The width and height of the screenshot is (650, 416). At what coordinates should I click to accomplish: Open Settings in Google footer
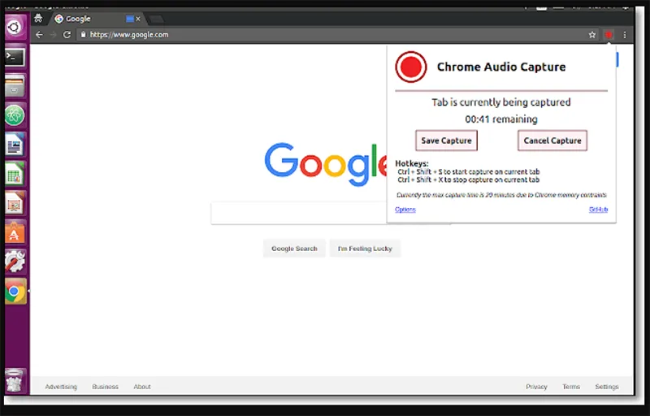coord(606,387)
